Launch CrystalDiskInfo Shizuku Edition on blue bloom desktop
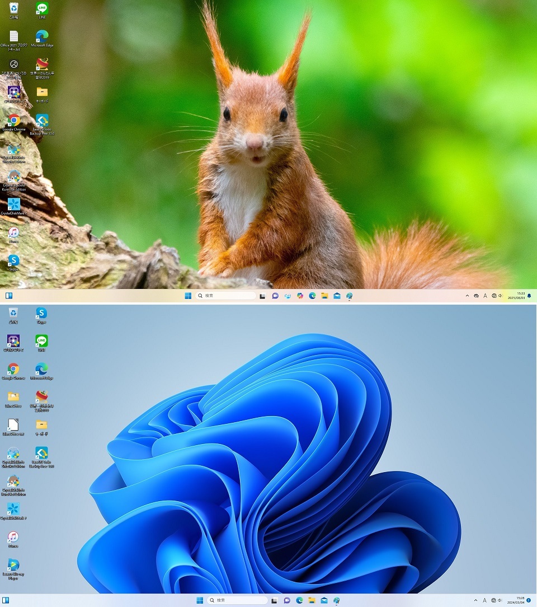This screenshot has width=537, height=607. tap(13, 457)
